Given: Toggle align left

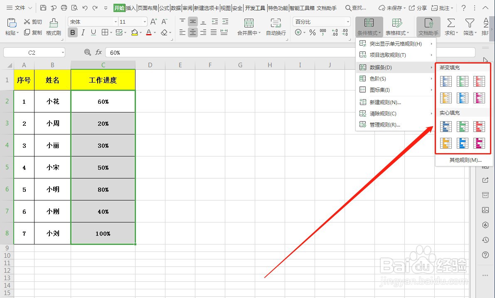Looking at the screenshot, I should [182, 32].
